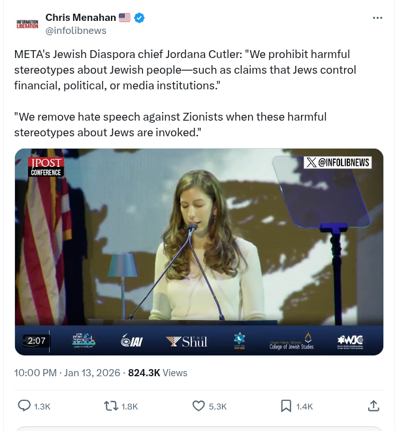The height and width of the screenshot is (431, 397).
Task: Click the 1.8K repost count
Action: pyautogui.click(x=130, y=406)
